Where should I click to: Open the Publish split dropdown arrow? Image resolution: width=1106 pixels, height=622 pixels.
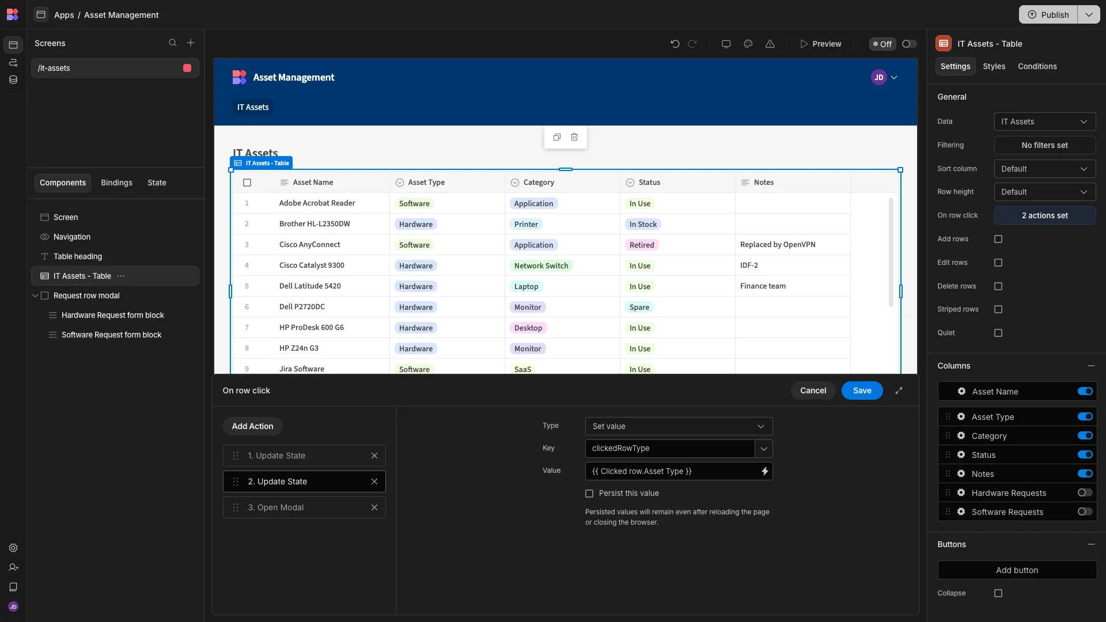[x=1089, y=15]
